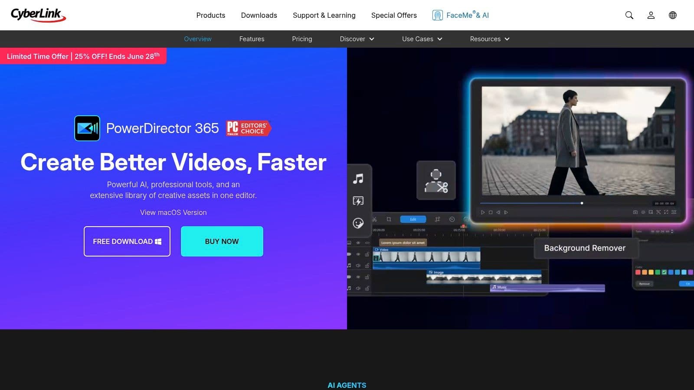Toggle visibility eye of the Image track
694x390 pixels.
[358, 277]
